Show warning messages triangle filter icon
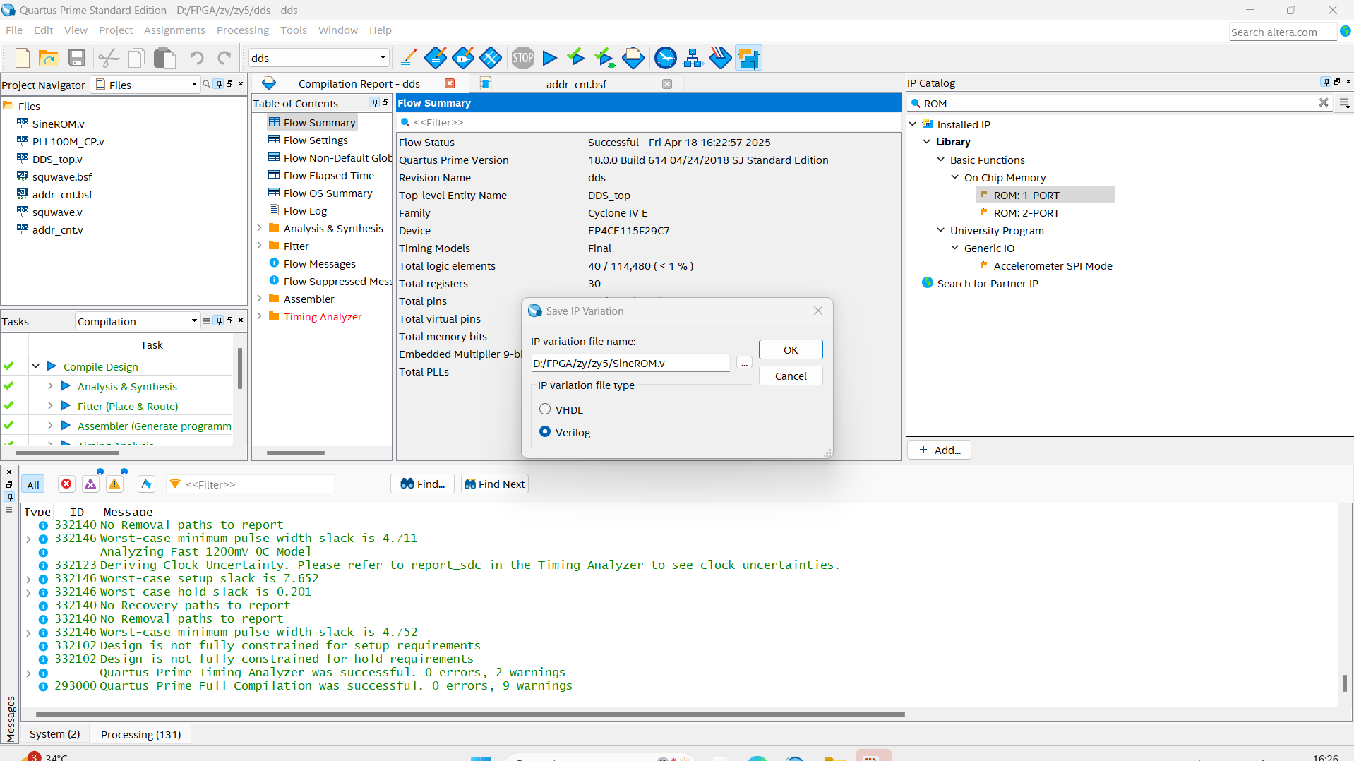 click(114, 484)
